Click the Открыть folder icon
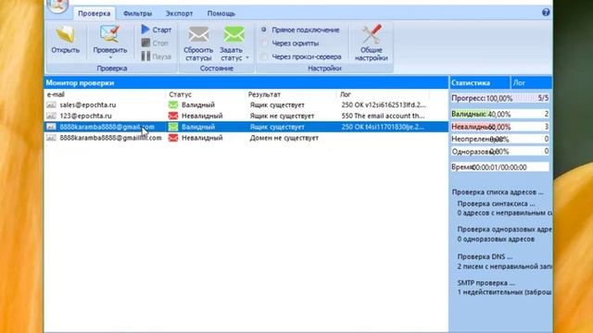This screenshot has width=593, height=333. click(66, 34)
